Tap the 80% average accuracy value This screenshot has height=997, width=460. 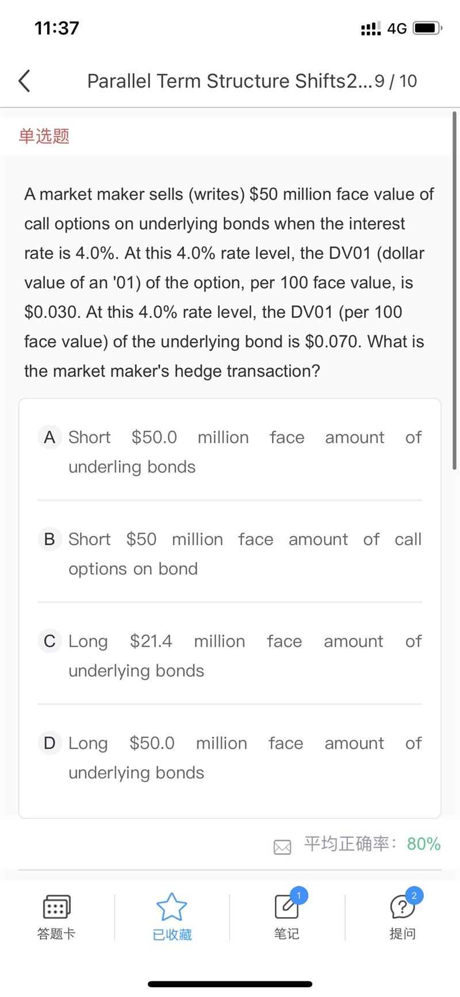tap(424, 844)
